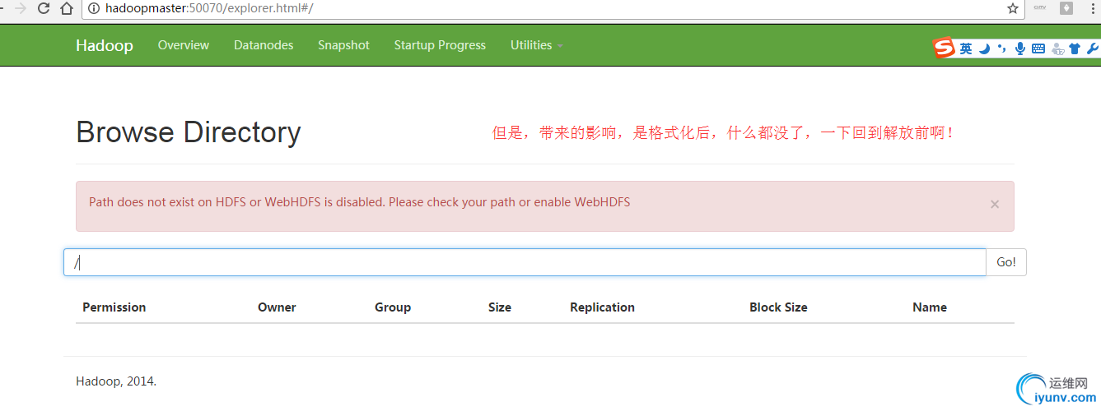
Task: Open Sogou toolbox wrench icon
Action: click(x=1093, y=48)
